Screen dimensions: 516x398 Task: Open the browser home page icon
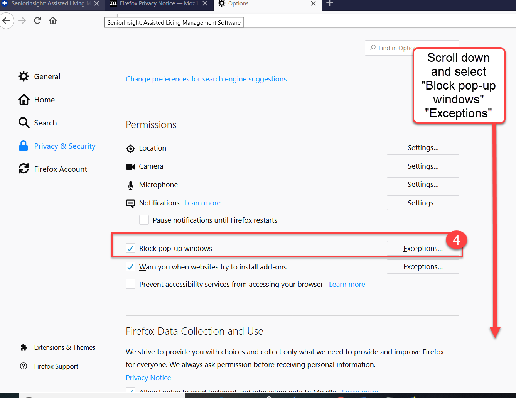click(53, 20)
